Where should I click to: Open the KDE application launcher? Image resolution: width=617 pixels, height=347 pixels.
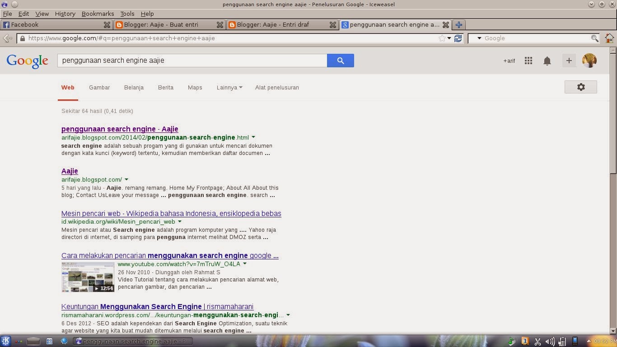(5, 341)
